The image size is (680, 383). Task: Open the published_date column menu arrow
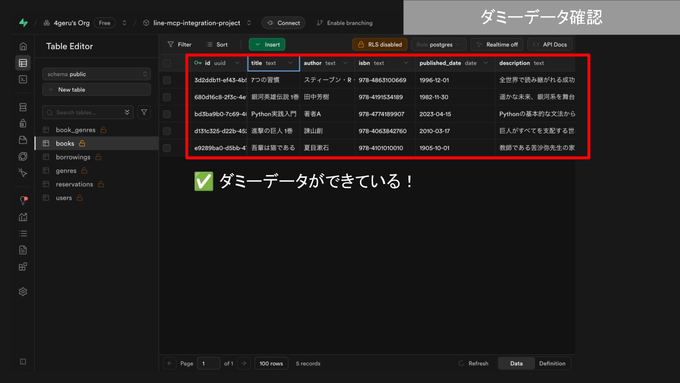coord(485,63)
